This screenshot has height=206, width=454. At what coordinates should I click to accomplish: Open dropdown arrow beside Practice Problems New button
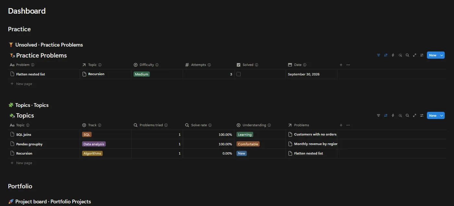pyautogui.click(x=442, y=55)
